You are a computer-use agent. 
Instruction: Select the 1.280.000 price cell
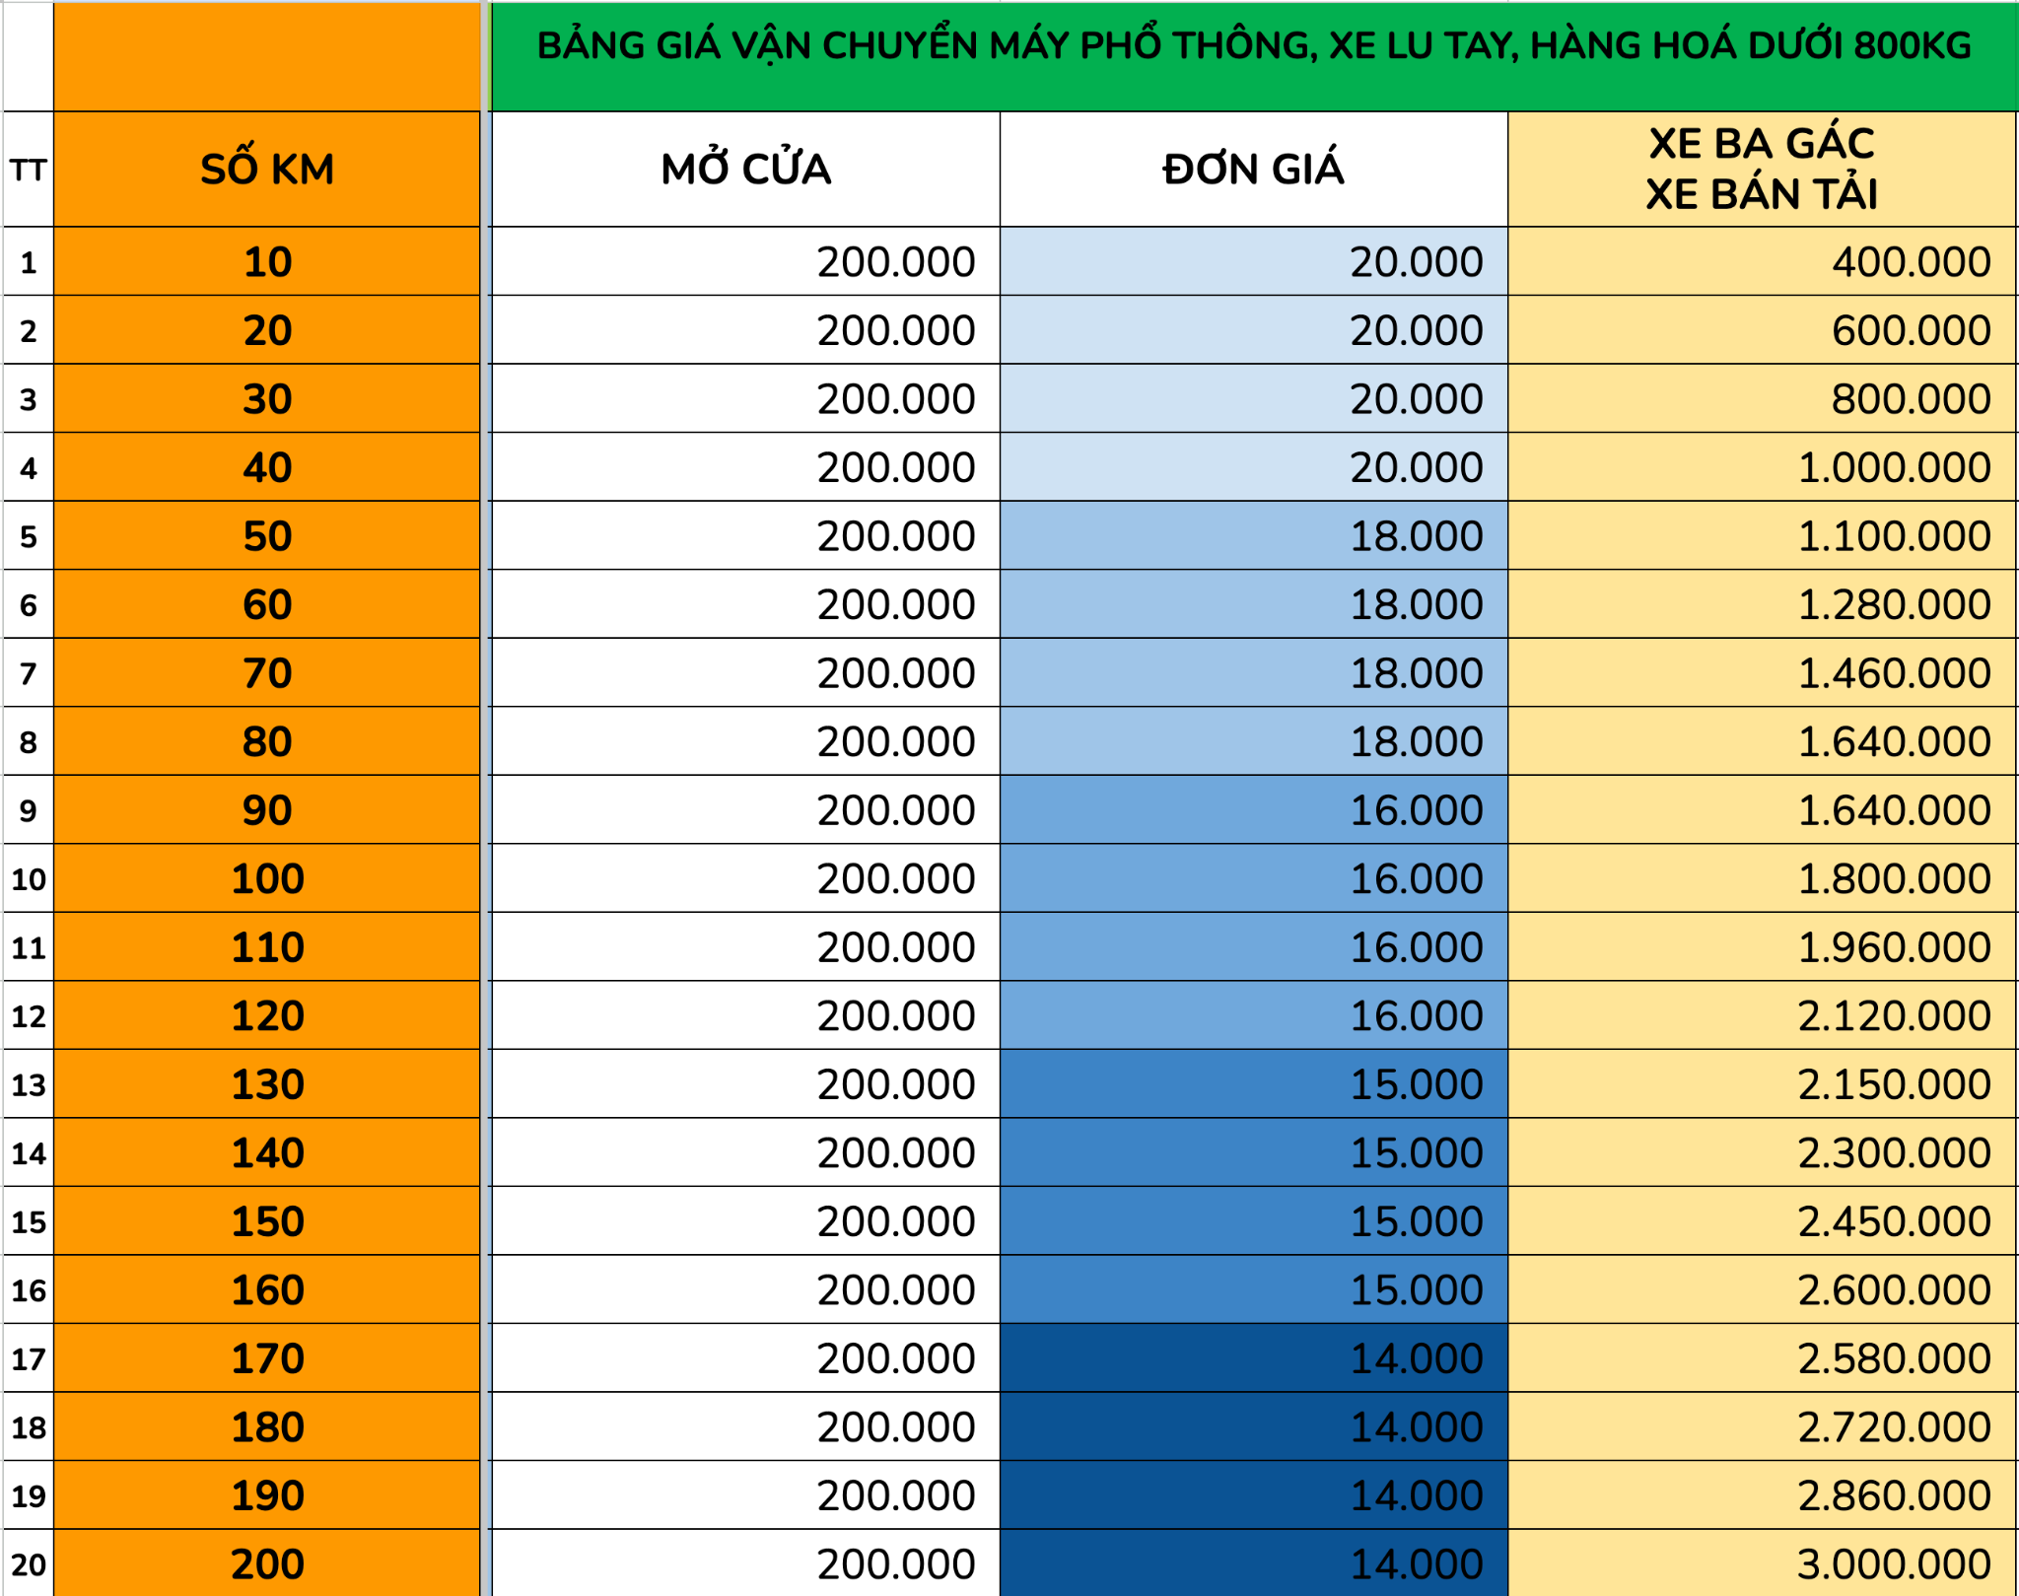[x=1762, y=604]
